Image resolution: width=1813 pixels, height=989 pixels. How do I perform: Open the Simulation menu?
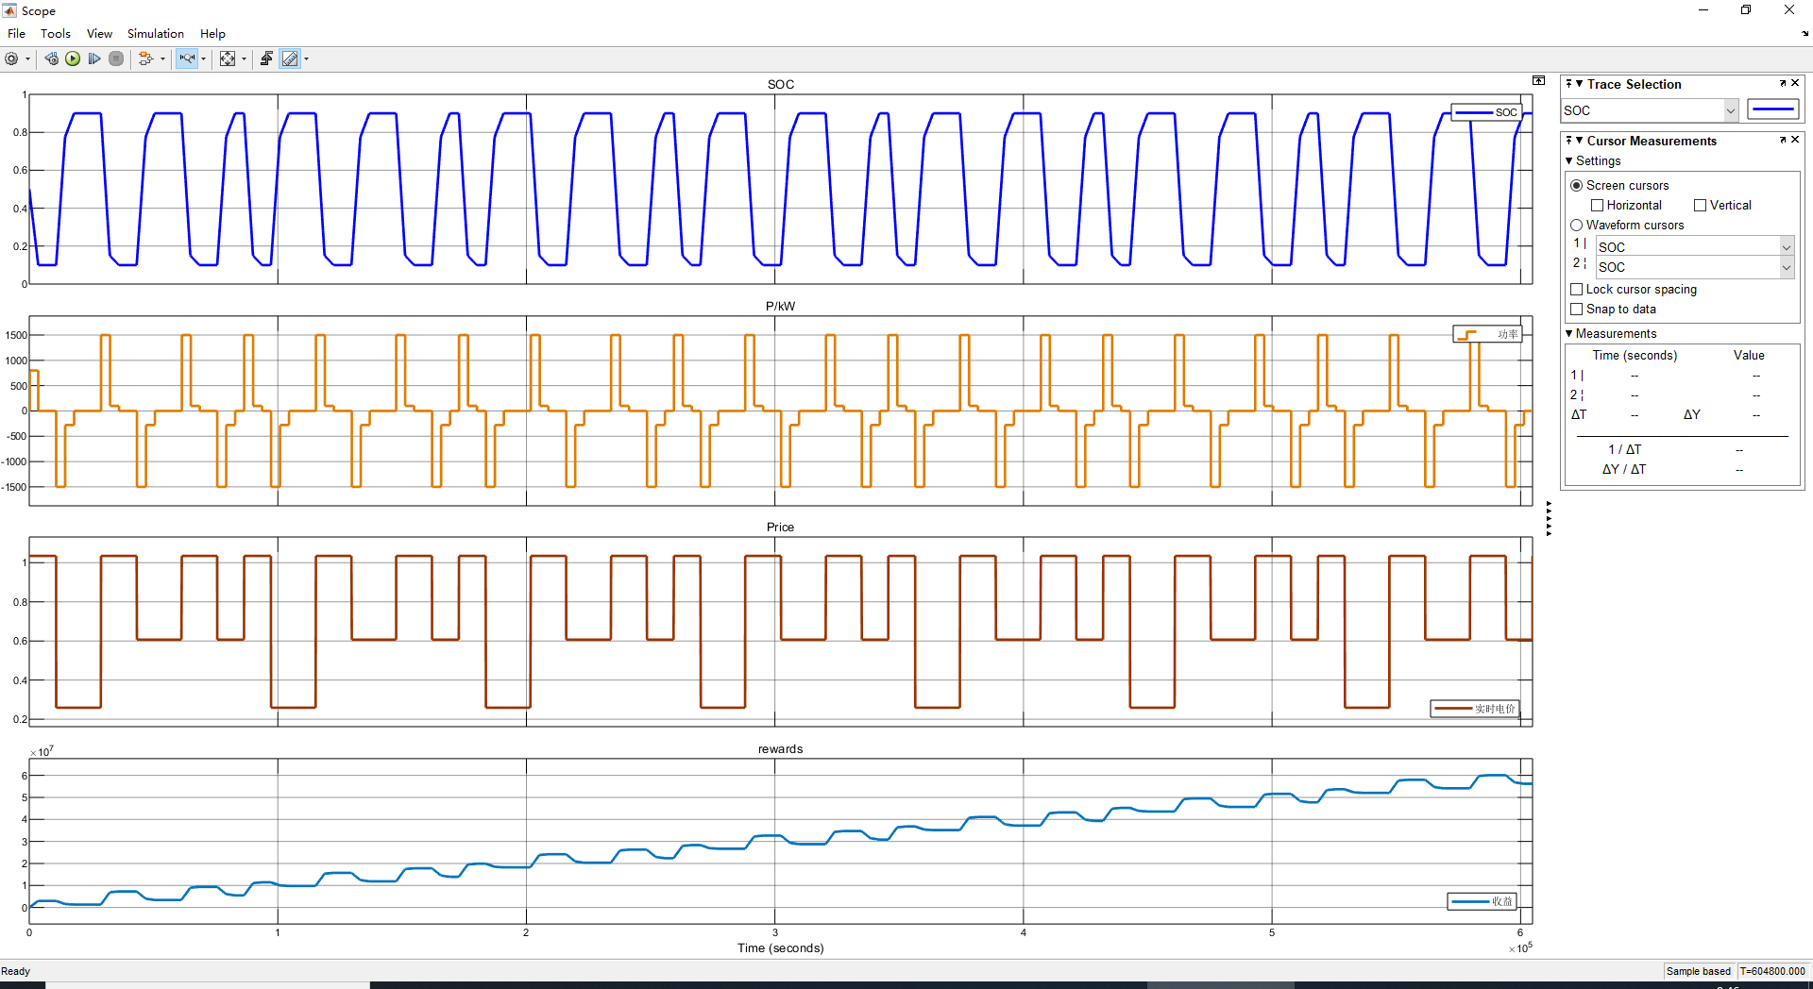click(155, 33)
